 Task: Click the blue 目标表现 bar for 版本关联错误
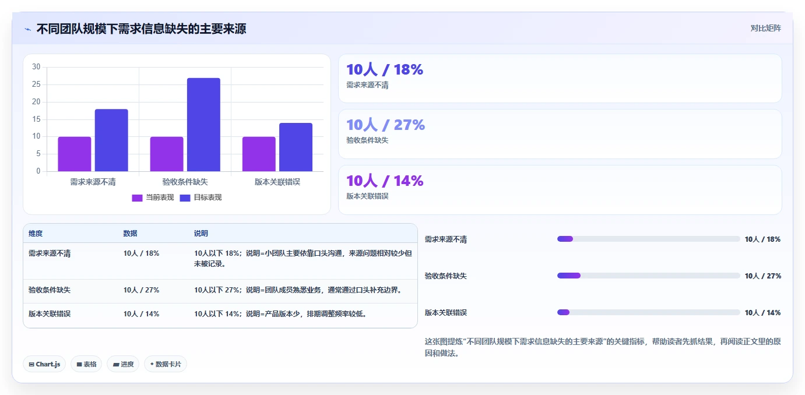(x=296, y=147)
